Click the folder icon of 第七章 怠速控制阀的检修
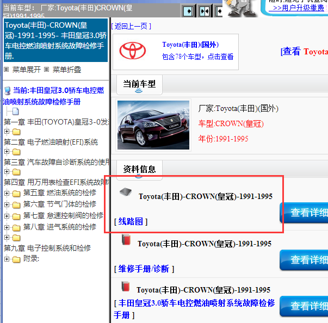Image resolution: width=328 pixels, height=323 pixels. pyautogui.click(x=16, y=216)
